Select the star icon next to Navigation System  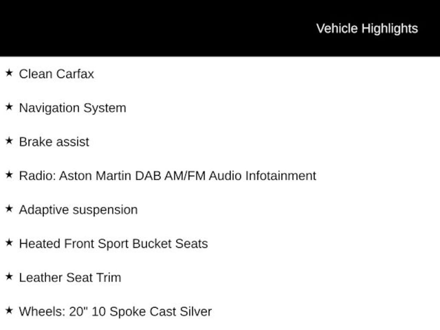(x=9, y=107)
